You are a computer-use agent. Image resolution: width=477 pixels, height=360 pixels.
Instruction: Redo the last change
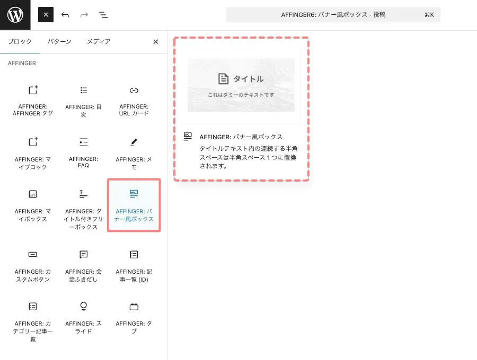coord(84,15)
